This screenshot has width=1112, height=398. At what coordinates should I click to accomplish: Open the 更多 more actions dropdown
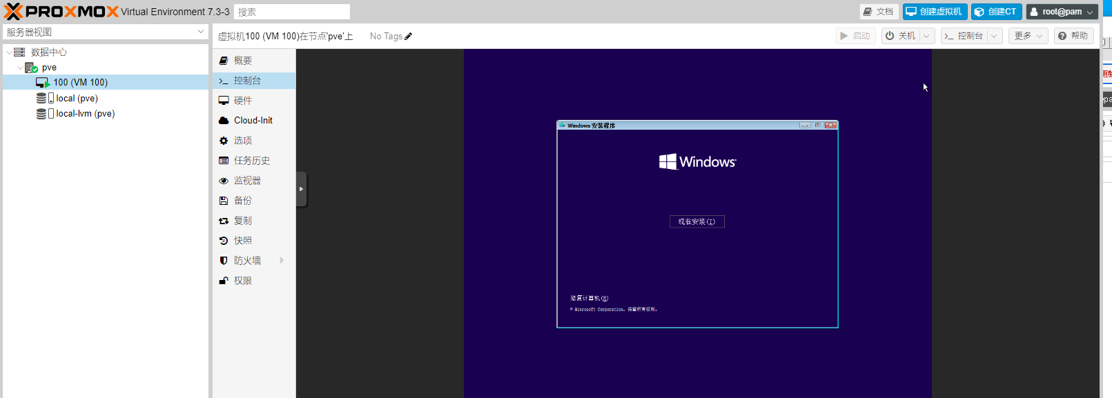click(1028, 36)
